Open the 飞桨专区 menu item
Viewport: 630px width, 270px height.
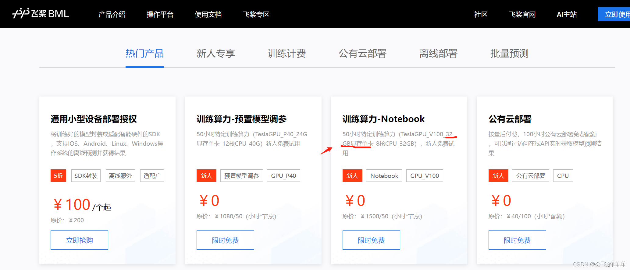tap(256, 14)
